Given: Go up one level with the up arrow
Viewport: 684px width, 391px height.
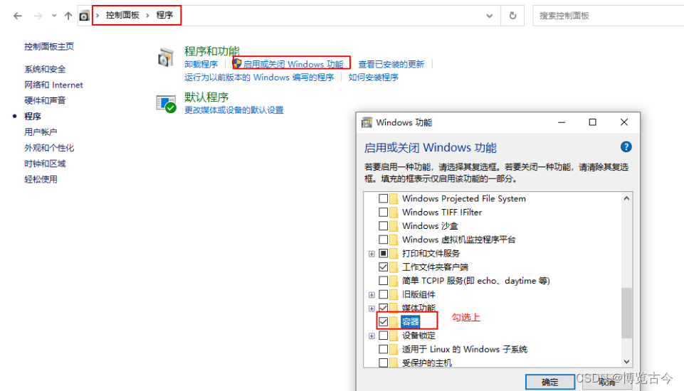Looking at the screenshot, I should (x=68, y=16).
